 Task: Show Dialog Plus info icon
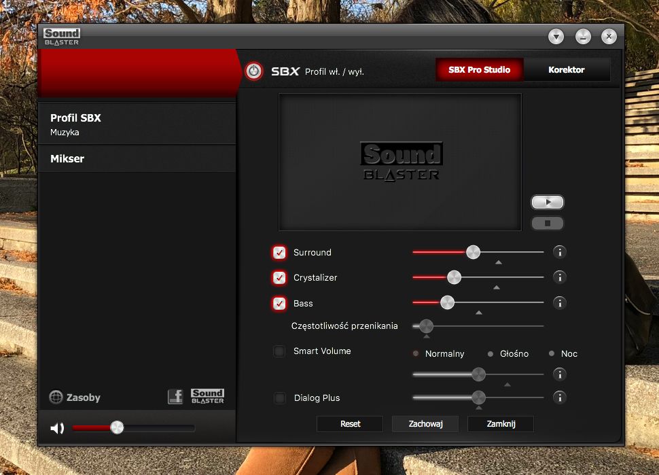point(559,398)
